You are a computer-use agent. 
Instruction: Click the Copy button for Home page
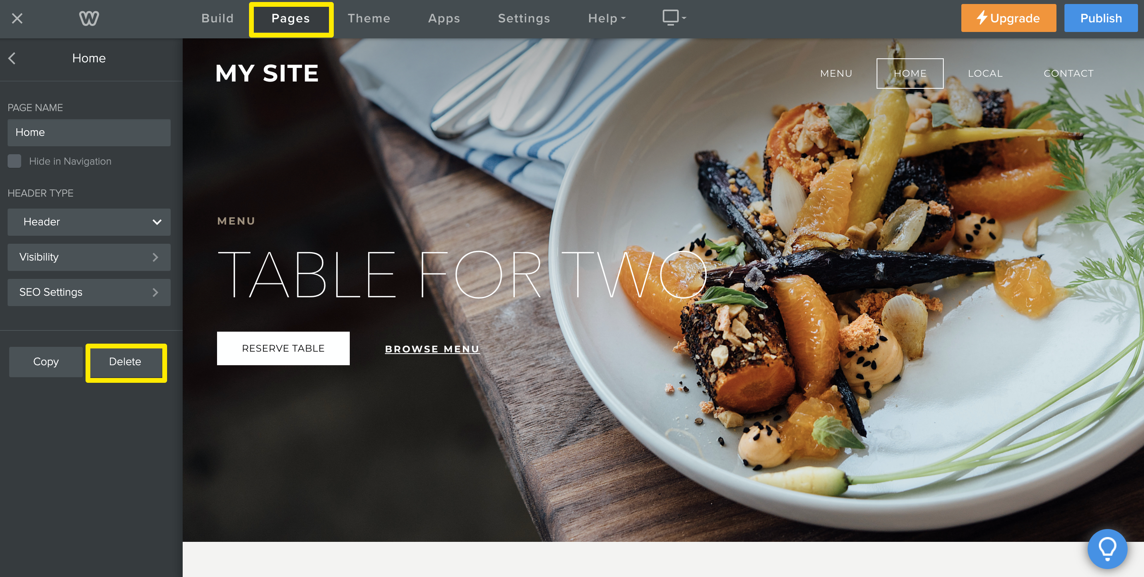pyautogui.click(x=46, y=361)
